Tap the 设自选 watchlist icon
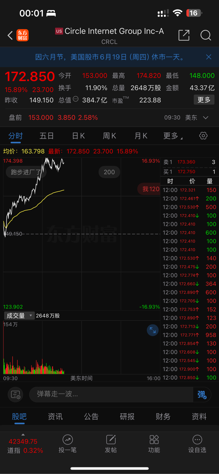Image resolution: width=219 pixels, height=474 pixels. pyautogui.click(x=197, y=444)
